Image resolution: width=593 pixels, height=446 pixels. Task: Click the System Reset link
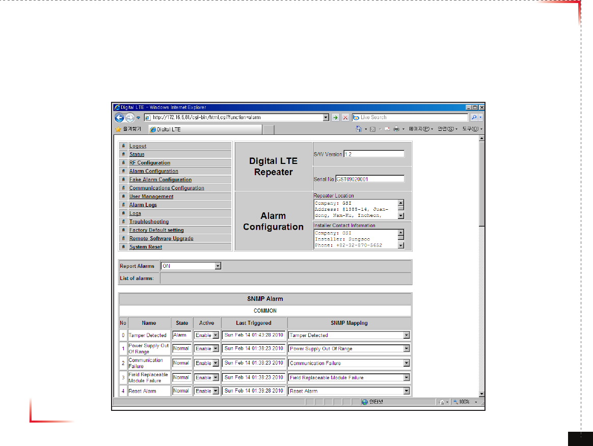146,247
